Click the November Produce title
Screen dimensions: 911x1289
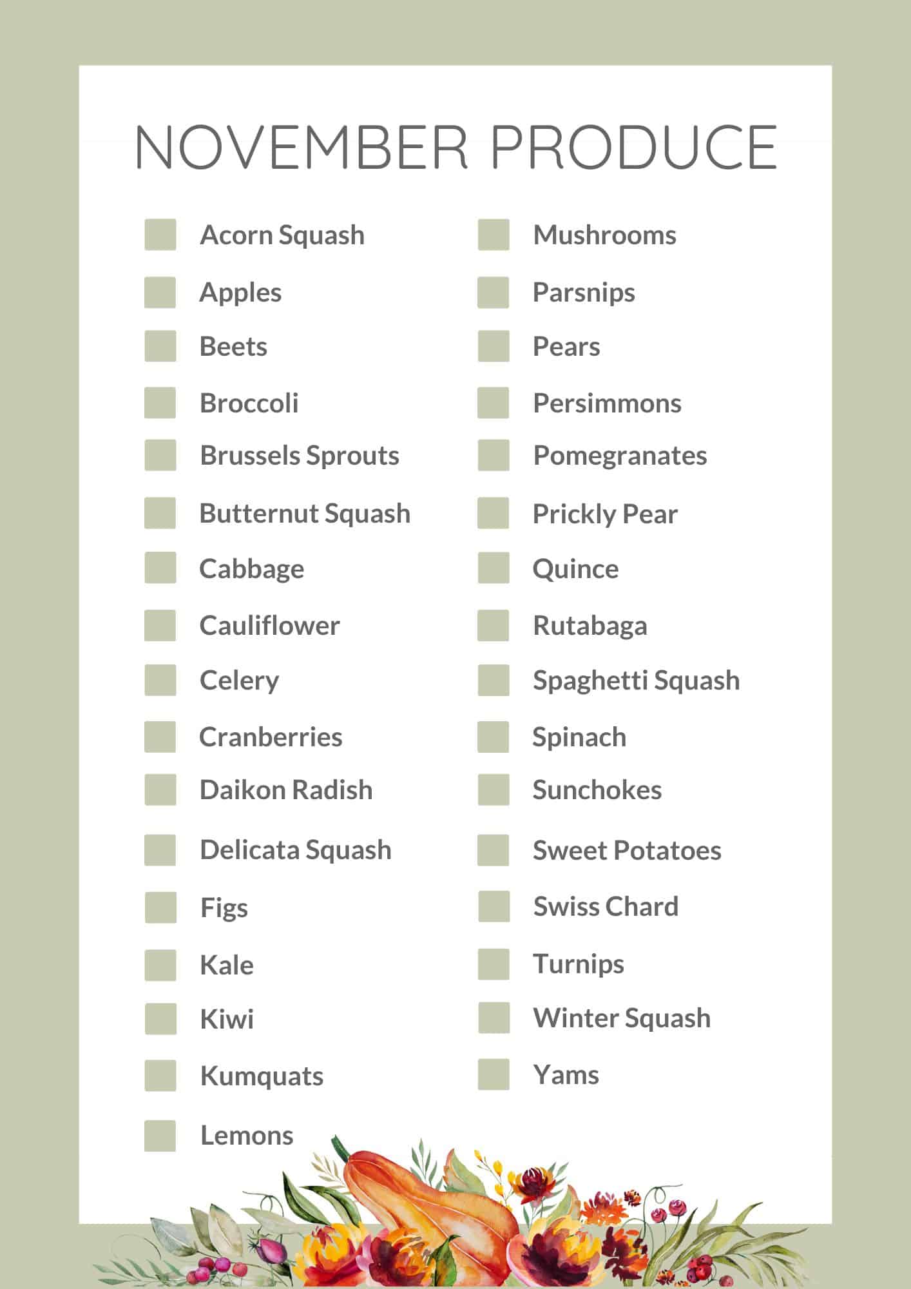pyautogui.click(x=456, y=147)
